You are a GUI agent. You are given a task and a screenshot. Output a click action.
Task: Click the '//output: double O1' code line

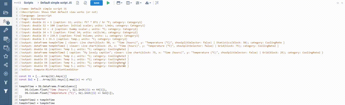pyautogui.click(x=73, y=49)
